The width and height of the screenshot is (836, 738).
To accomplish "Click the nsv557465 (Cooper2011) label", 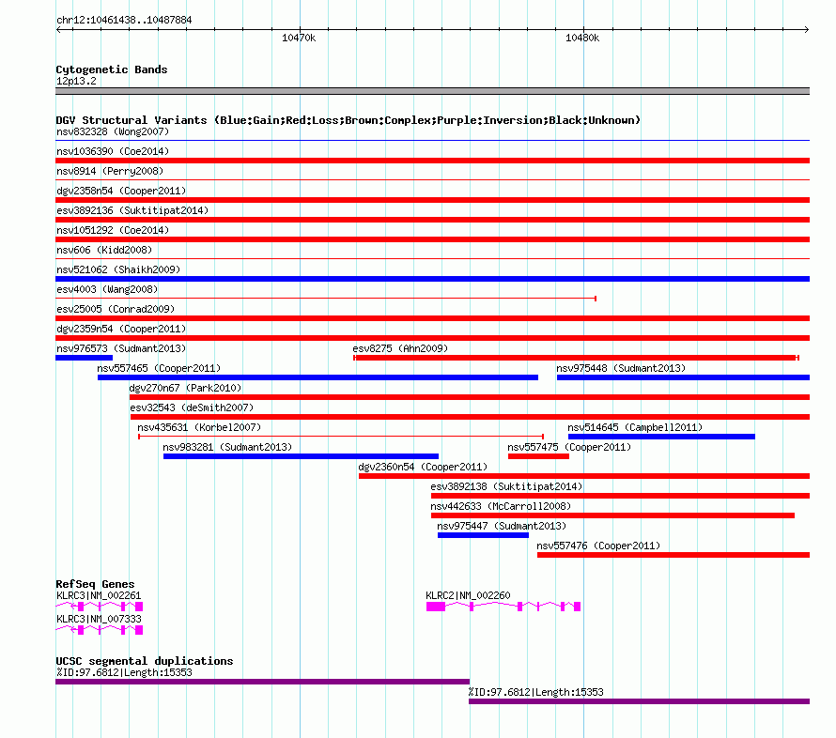I will 159,368.
